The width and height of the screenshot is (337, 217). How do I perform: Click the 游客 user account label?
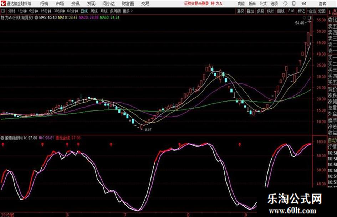click(322, 4)
